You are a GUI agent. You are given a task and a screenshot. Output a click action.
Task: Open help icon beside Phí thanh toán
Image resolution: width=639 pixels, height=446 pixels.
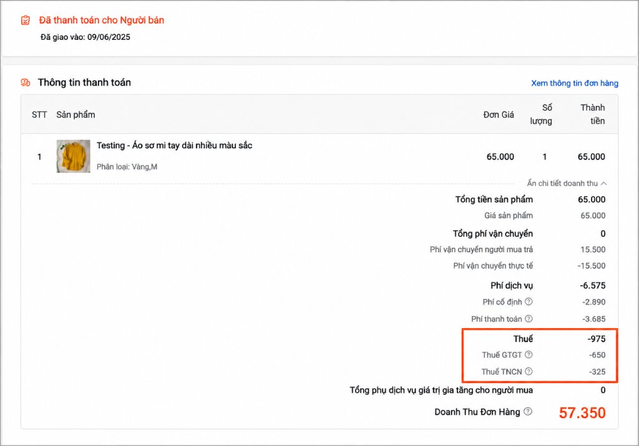(x=529, y=319)
